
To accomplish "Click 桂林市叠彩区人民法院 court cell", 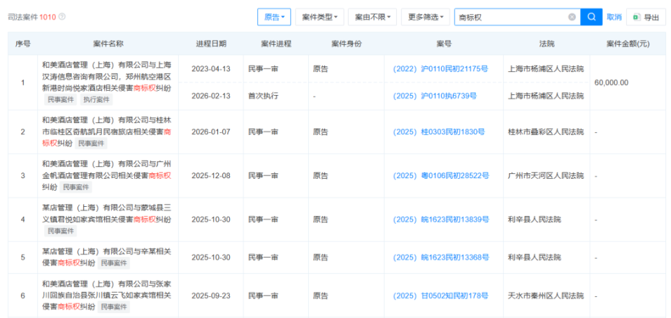I will 546,132.
